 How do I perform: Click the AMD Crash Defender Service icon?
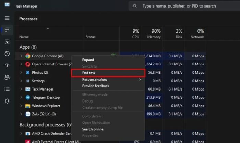point(28,134)
